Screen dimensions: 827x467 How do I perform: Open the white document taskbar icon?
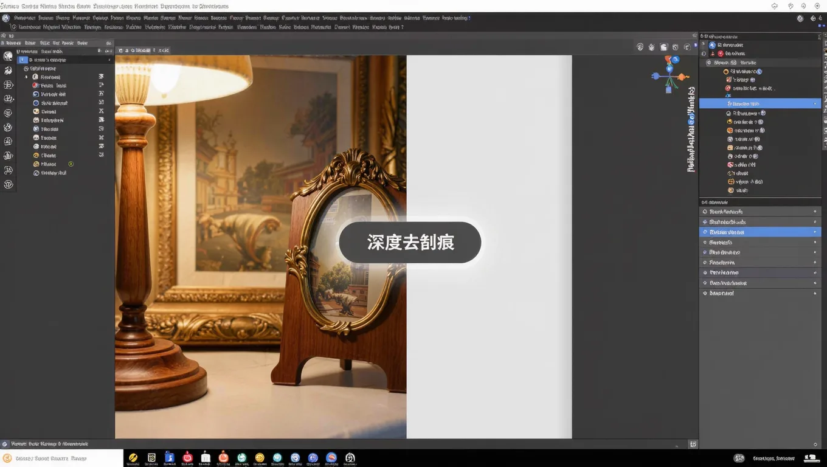click(206, 458)
